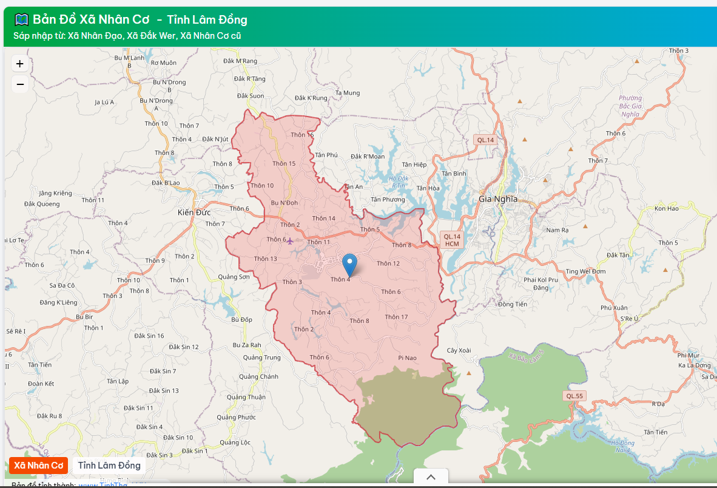Click the blue location pin marker
Image resolution: width=717 pixels, height=488 pixels.
[349, 265]
